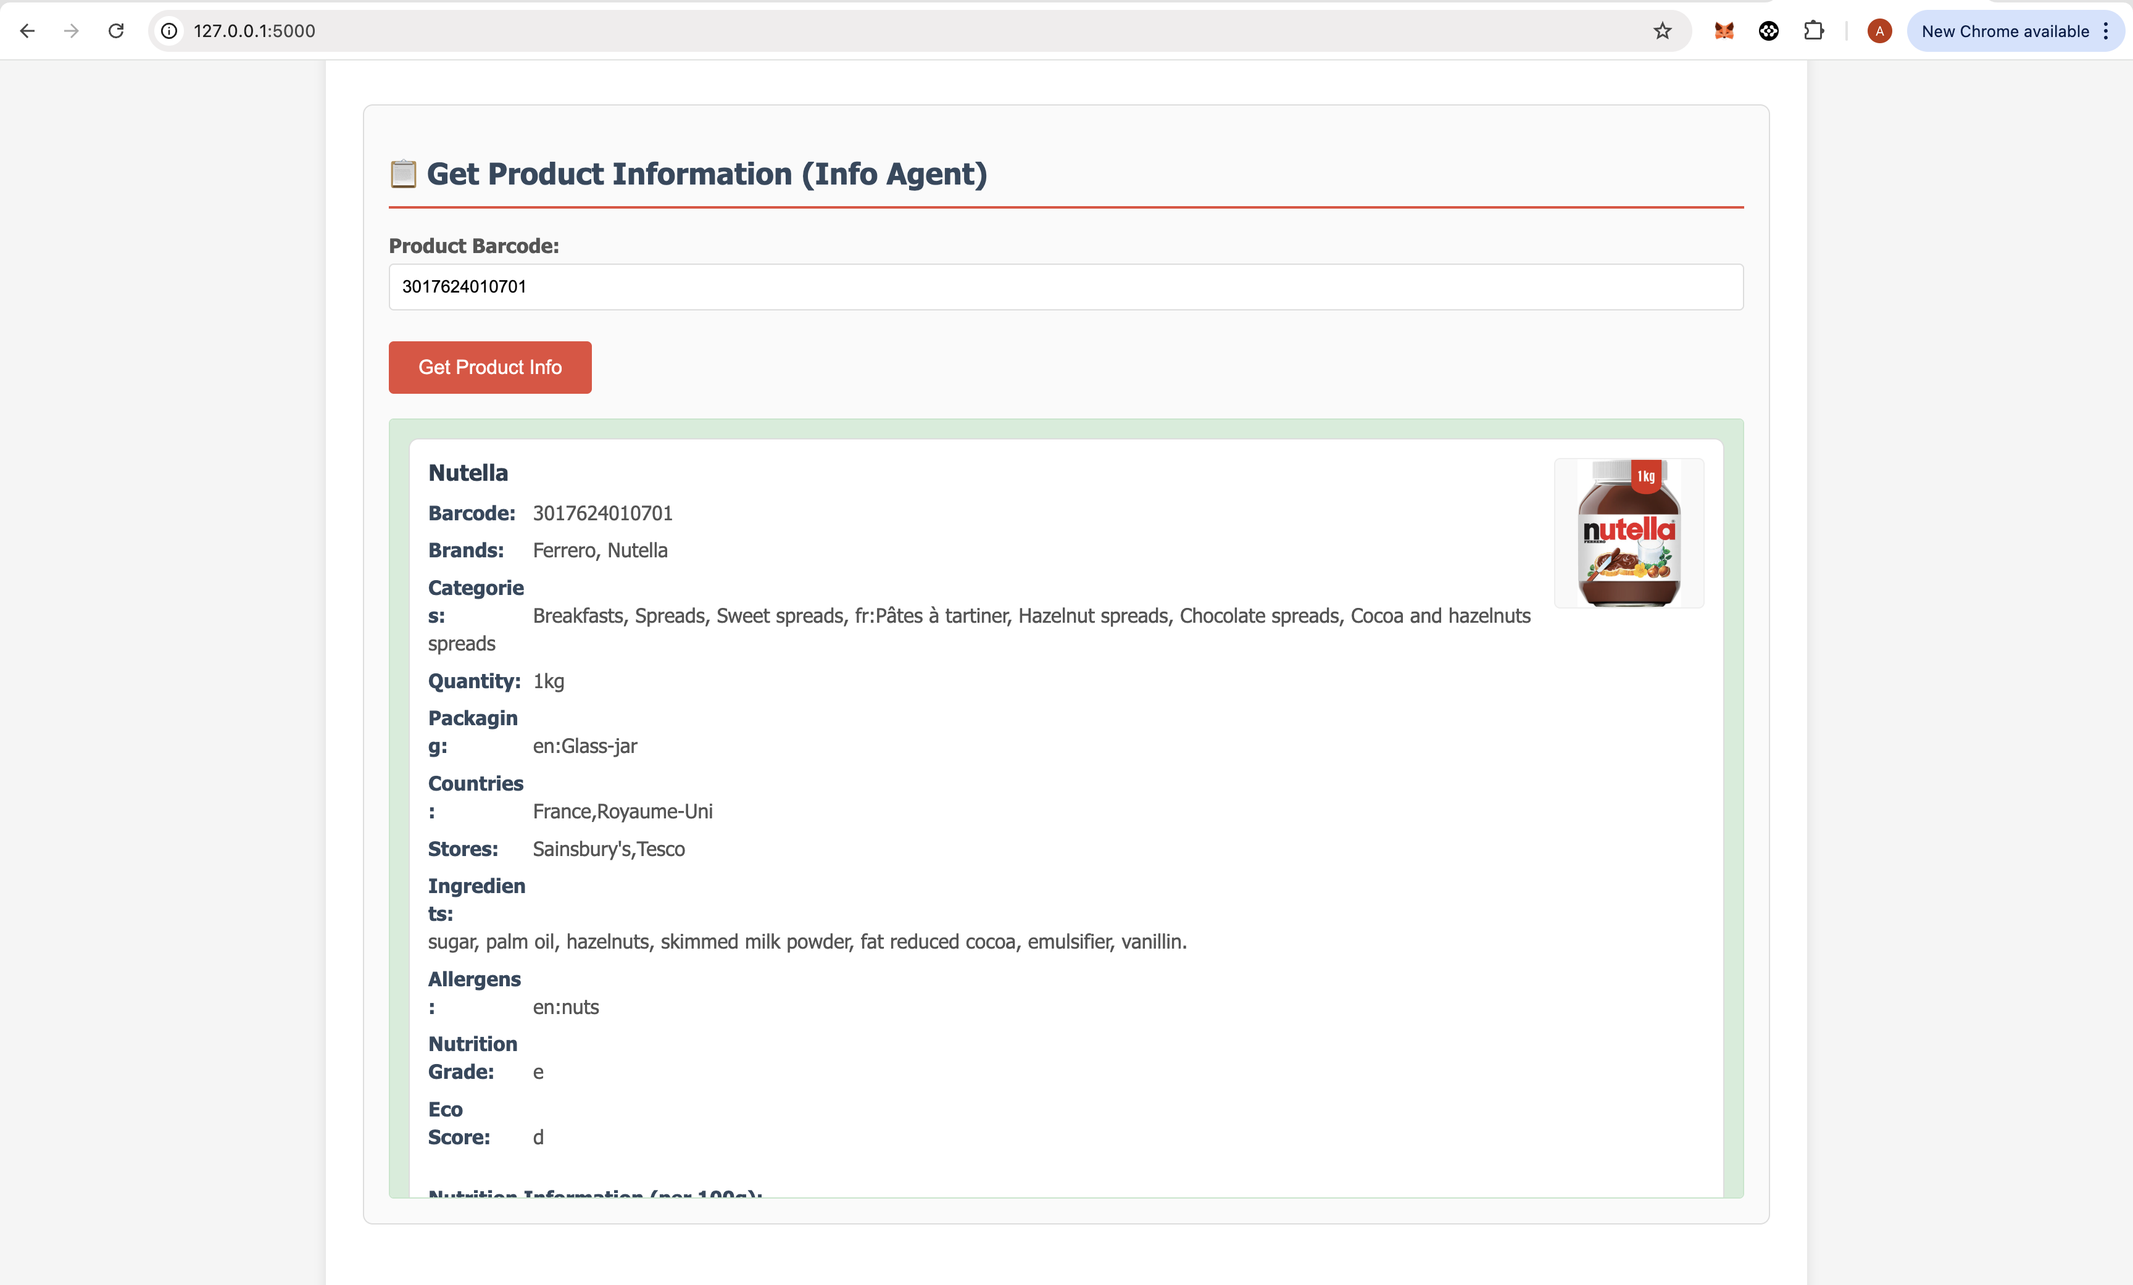Bookmark this page with the star icon
Screen dimensions: 2133x1285
coord(1662,31)
